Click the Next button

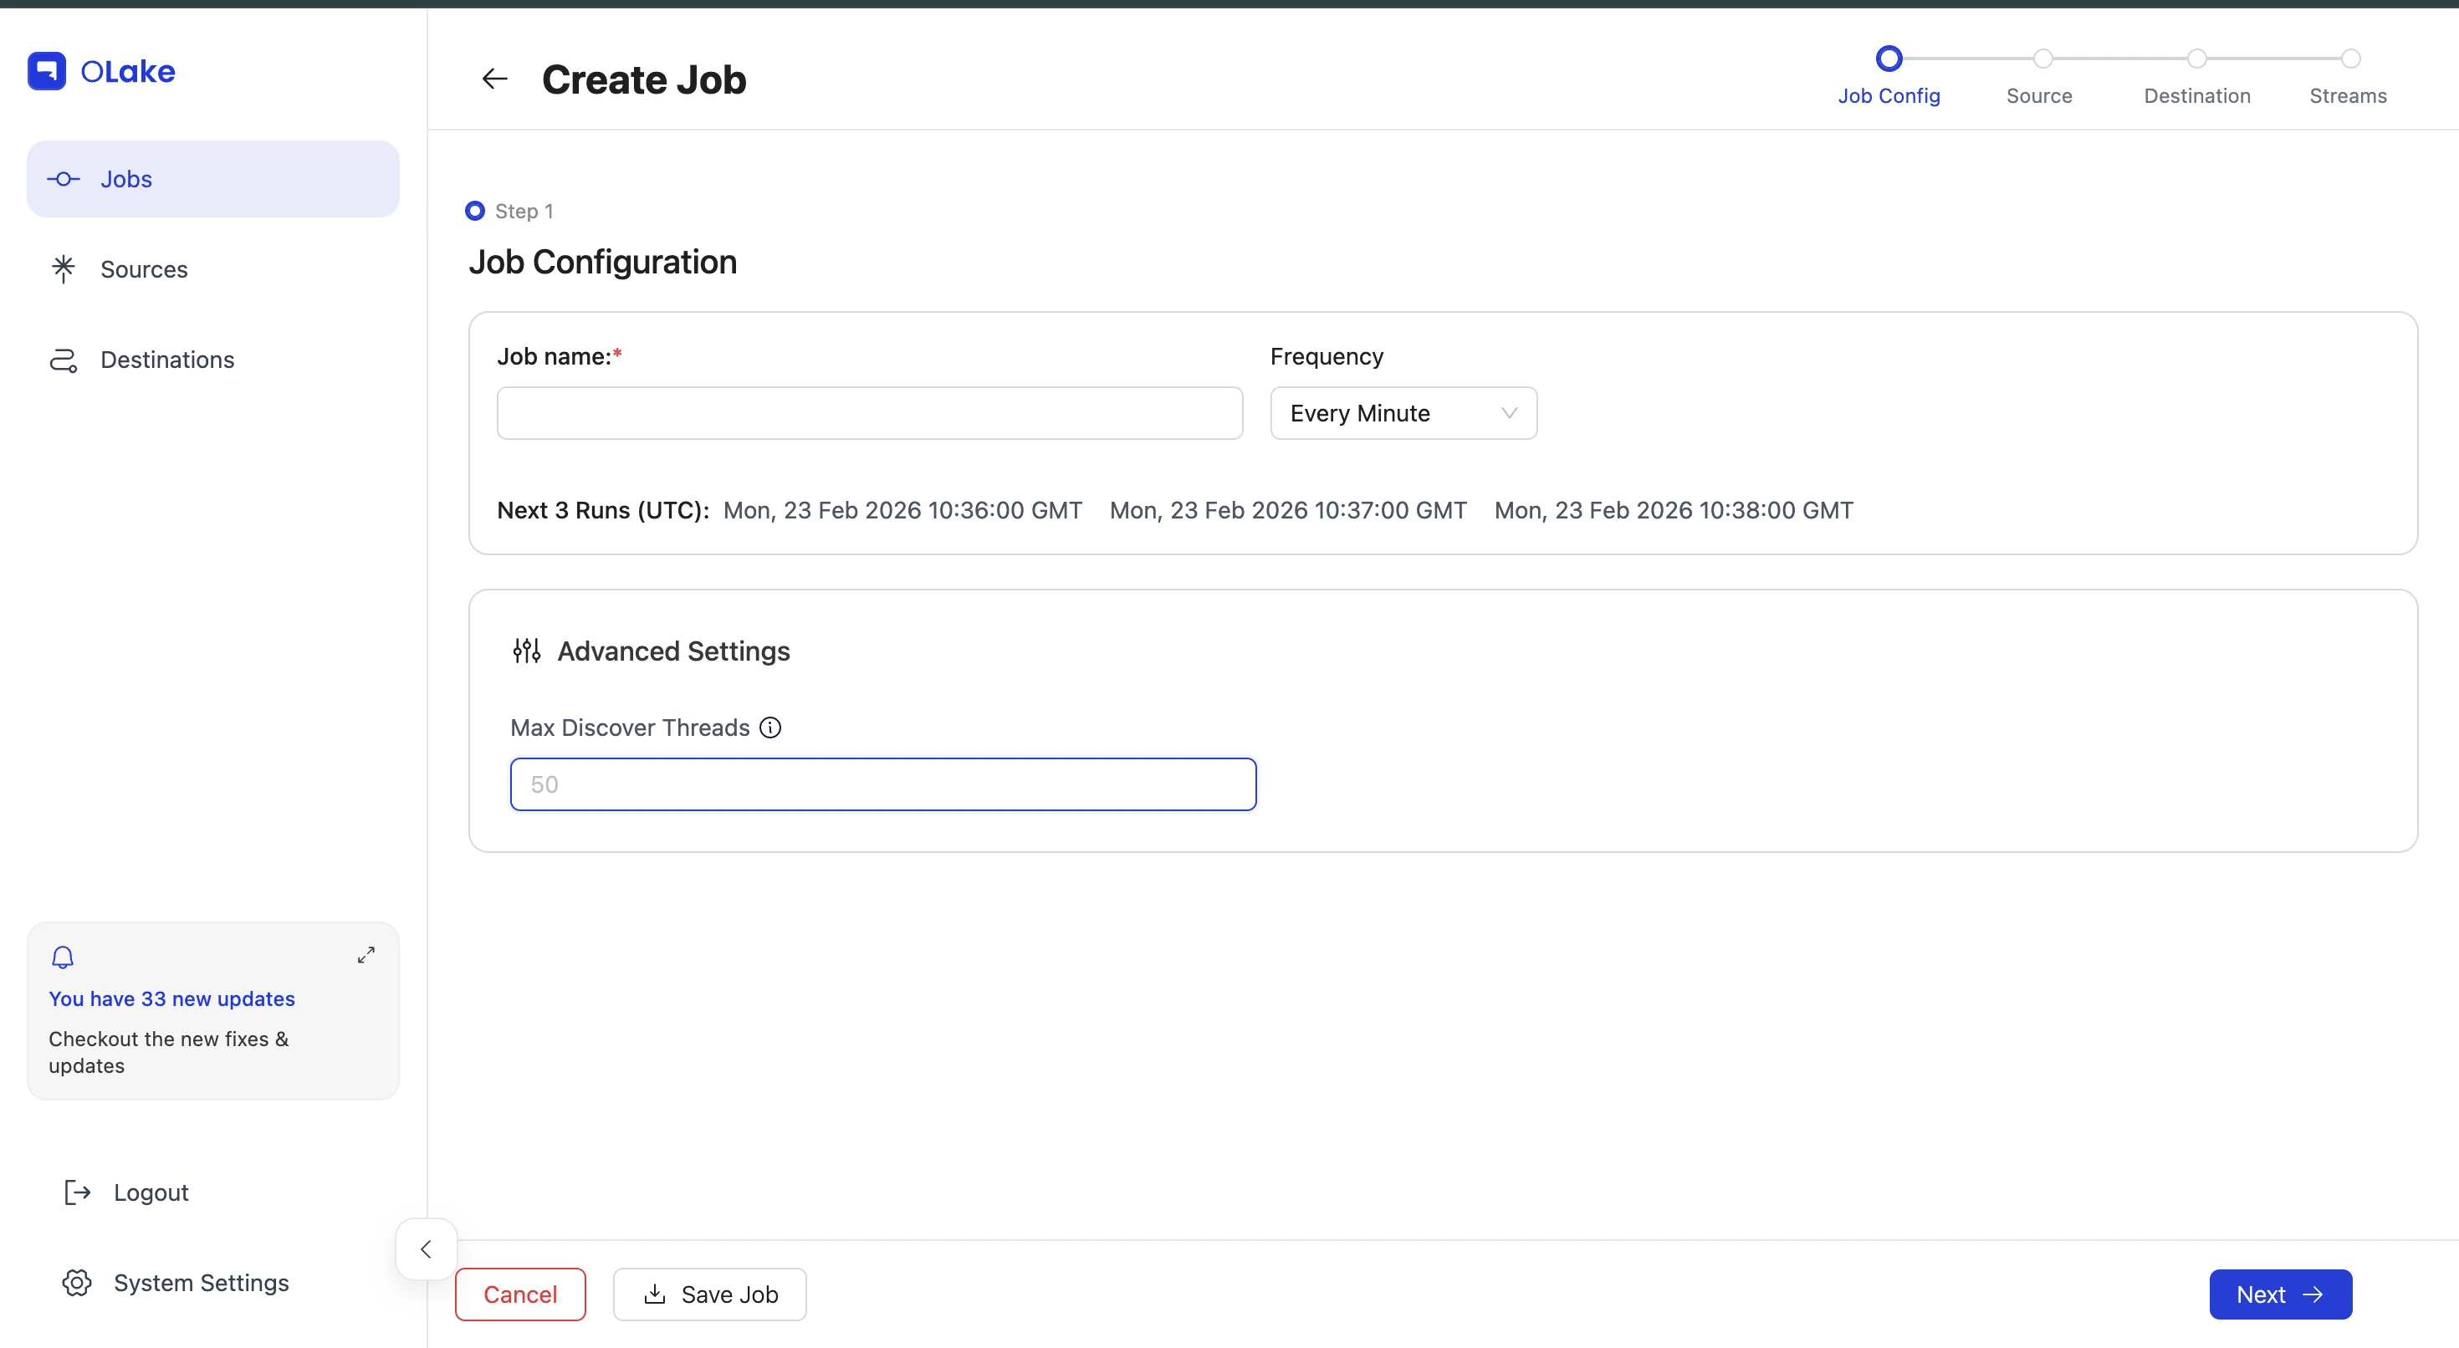[x=2279, y=1294]
